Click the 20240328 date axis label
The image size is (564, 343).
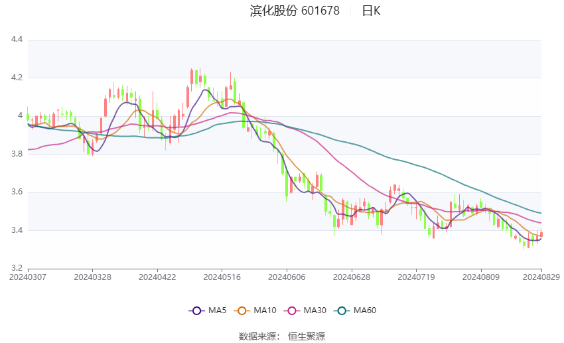(92, 277)
